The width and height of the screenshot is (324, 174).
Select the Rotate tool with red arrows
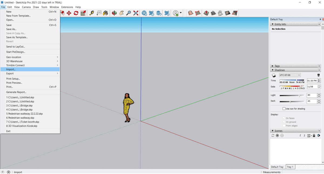point(76,13)
